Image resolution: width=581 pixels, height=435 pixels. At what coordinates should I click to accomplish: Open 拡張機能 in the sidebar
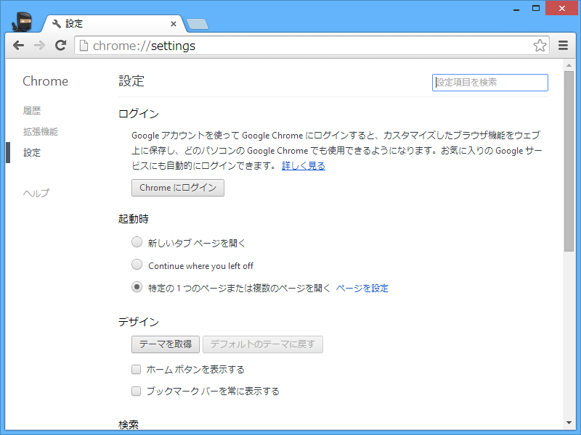pos(41,132)
